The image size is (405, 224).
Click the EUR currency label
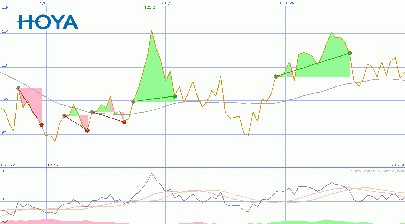[x=5, y=7]
